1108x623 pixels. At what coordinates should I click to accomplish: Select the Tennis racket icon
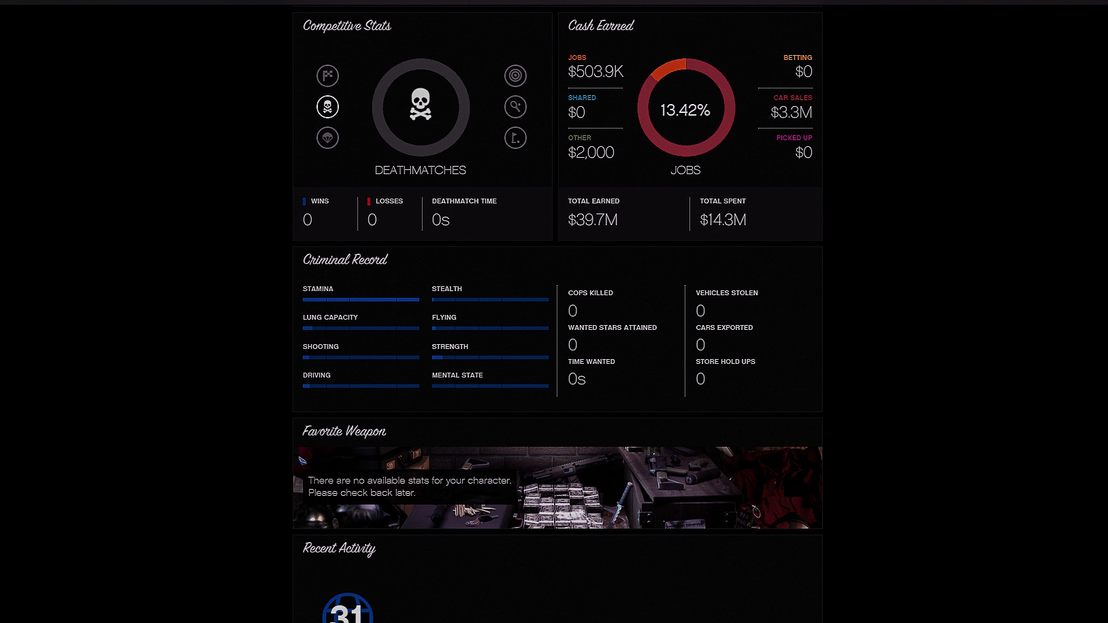pyautogui.click(x=515, y=107)
